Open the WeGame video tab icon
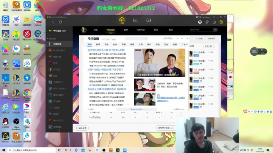Screen dimensions: 273x153 149,20
